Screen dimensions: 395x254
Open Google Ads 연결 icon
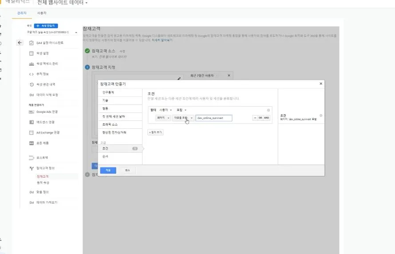[31, 111]
